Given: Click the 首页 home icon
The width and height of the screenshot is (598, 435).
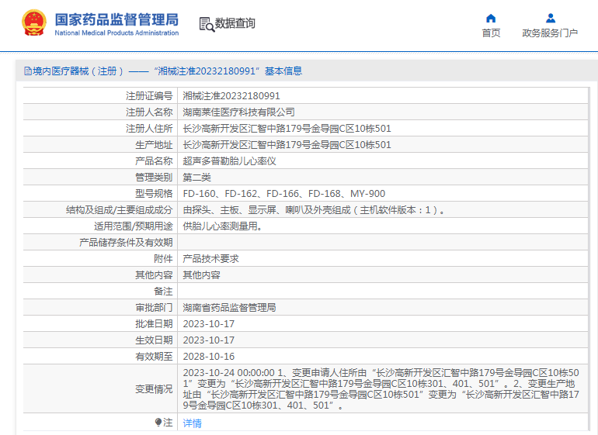Looking at the screenshot, I should click(491, 19).
